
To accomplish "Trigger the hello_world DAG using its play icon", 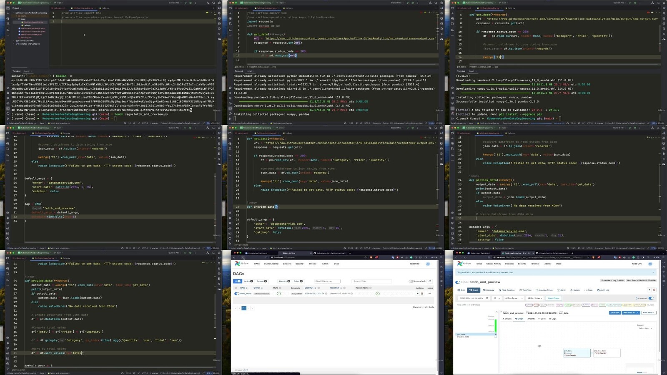I will tap(418, 294).
